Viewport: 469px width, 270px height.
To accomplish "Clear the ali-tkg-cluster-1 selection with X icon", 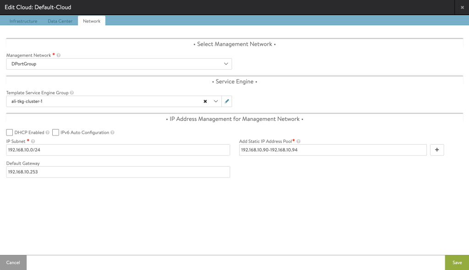I will coord(205,101).
